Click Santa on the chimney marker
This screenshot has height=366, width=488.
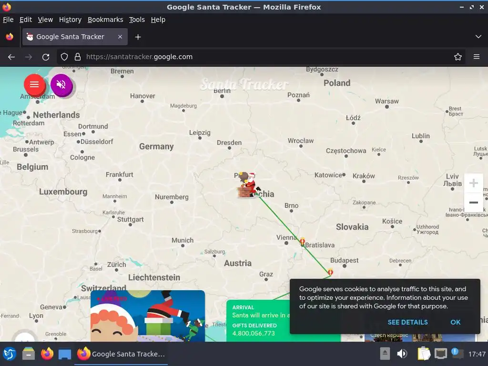[248, 185]
